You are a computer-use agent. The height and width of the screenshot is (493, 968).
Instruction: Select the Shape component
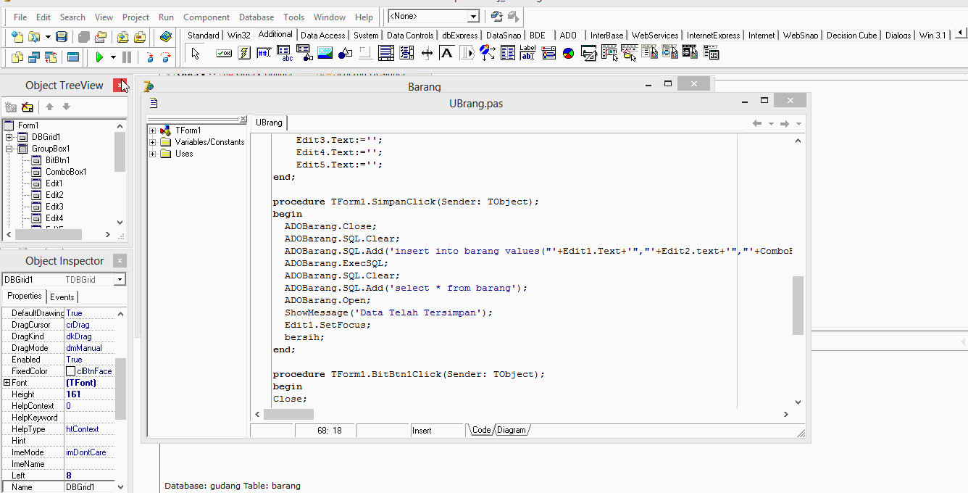tap(345, 52)
